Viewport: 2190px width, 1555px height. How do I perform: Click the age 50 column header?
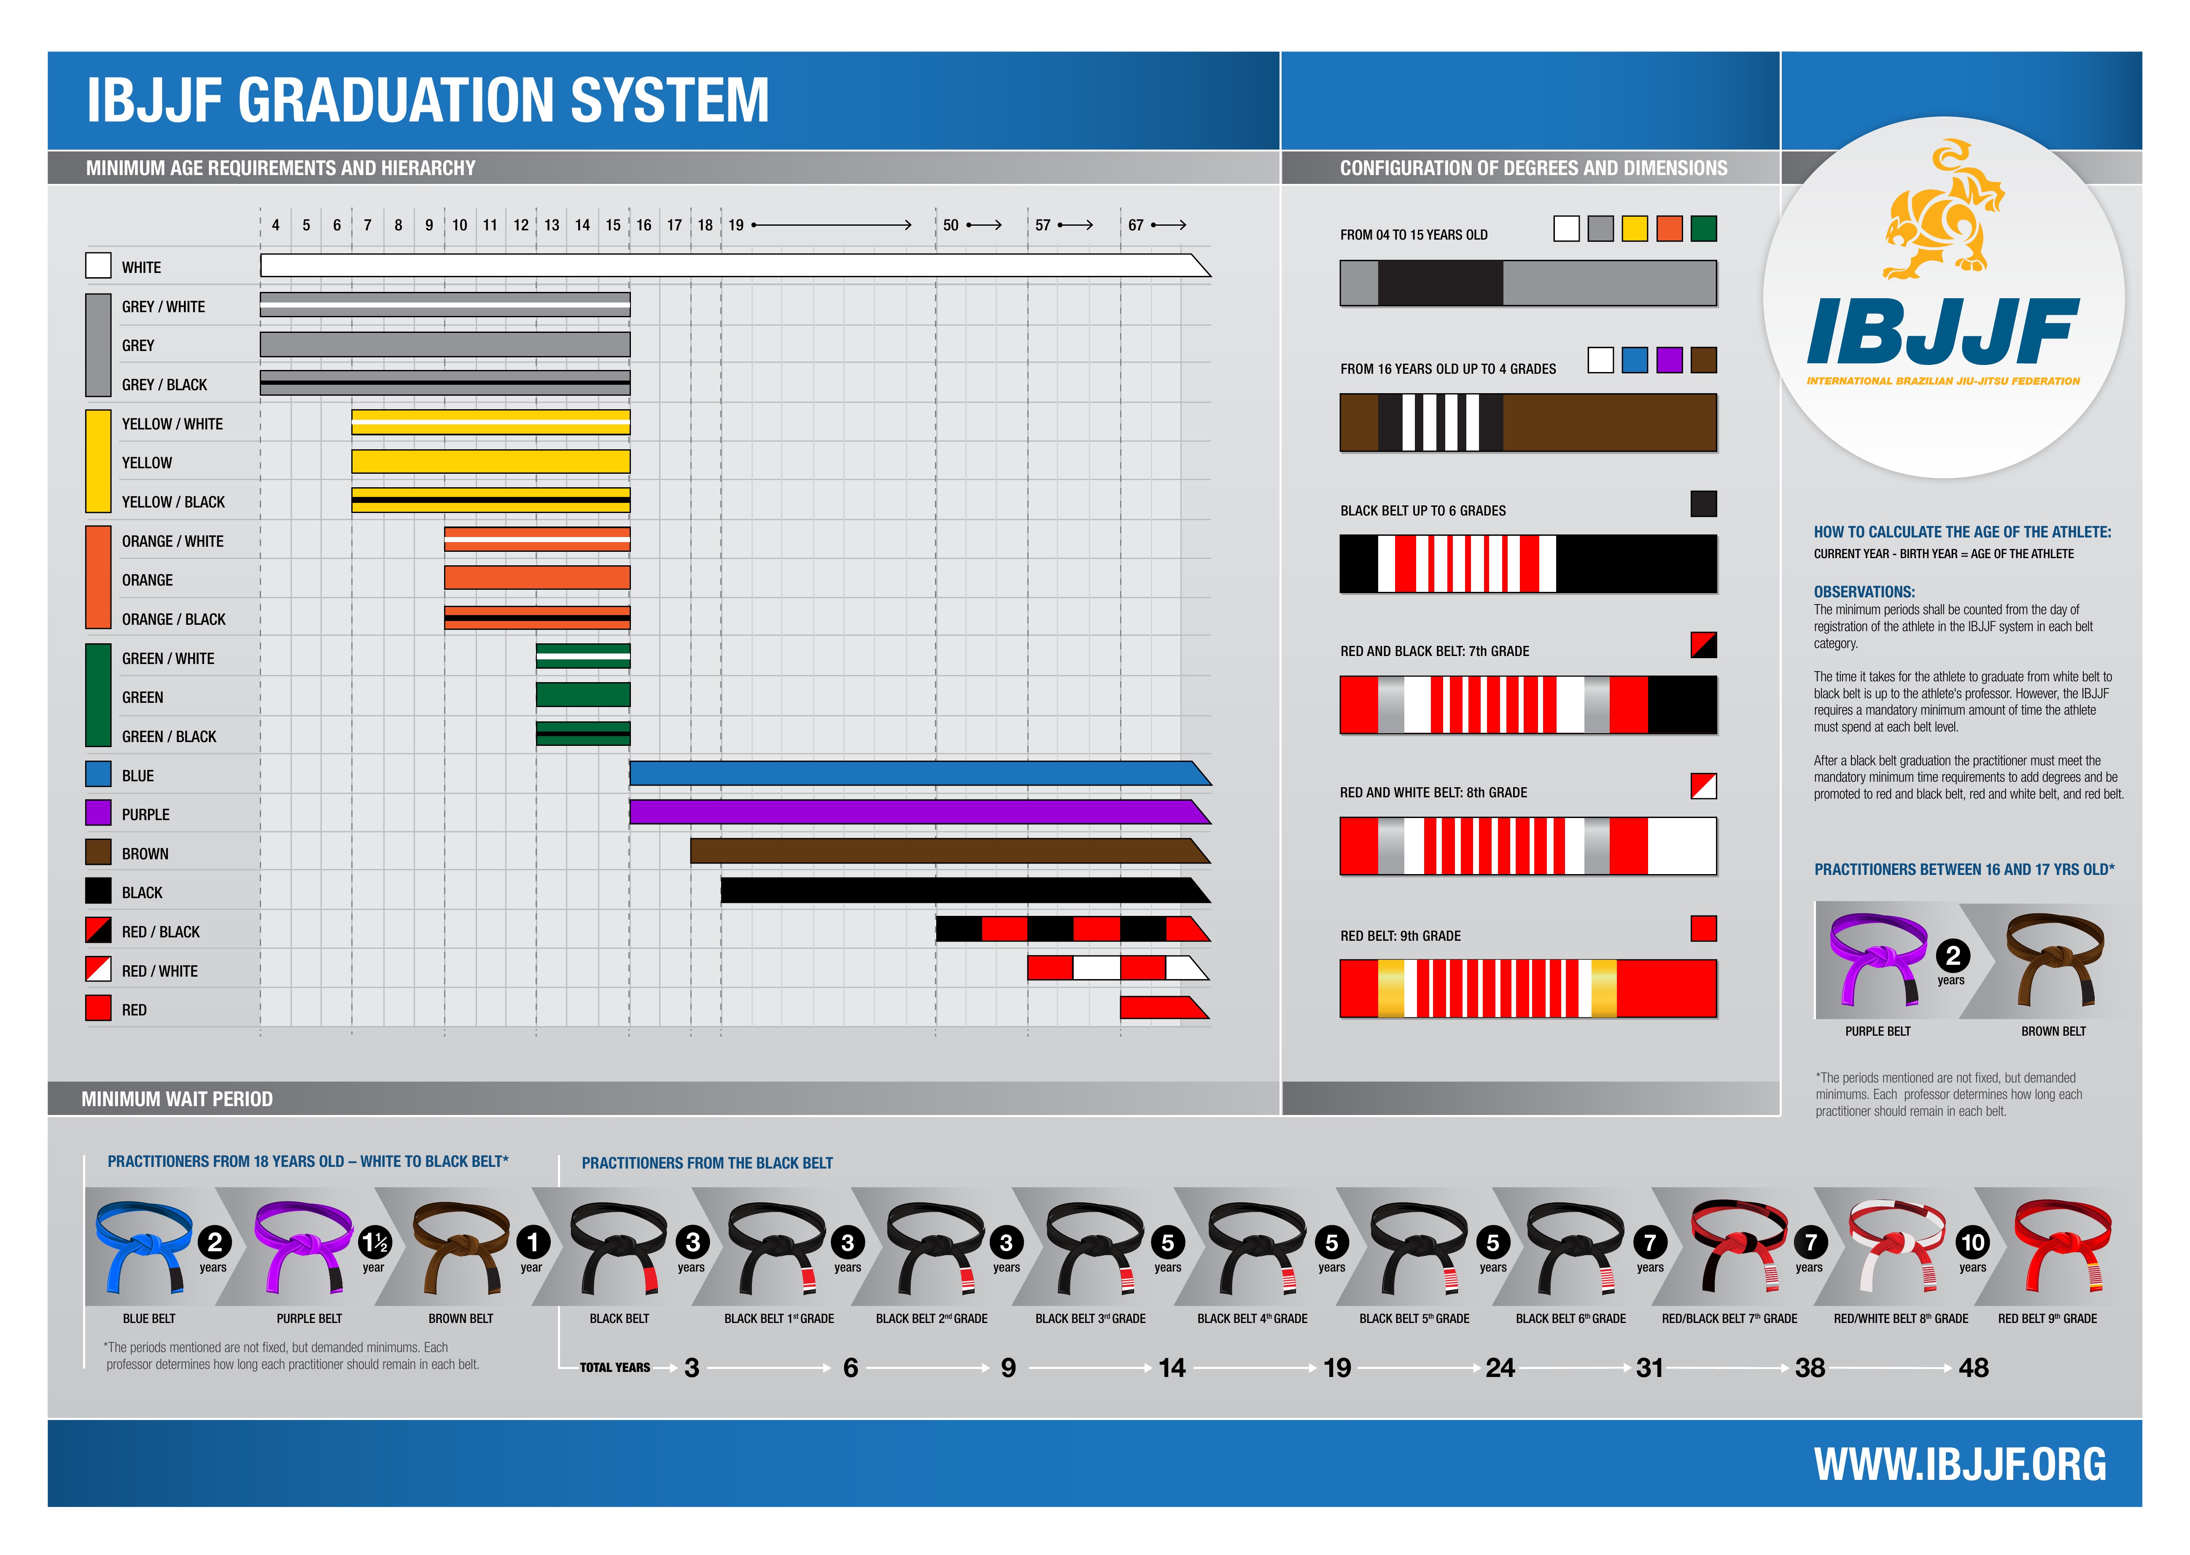950,225
